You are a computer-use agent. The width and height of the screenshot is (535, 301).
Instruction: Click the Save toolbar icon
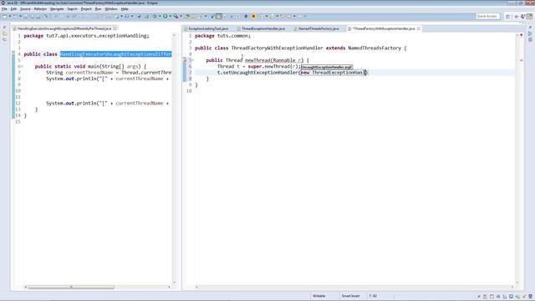pyautogui.click(x=26, y=16)
